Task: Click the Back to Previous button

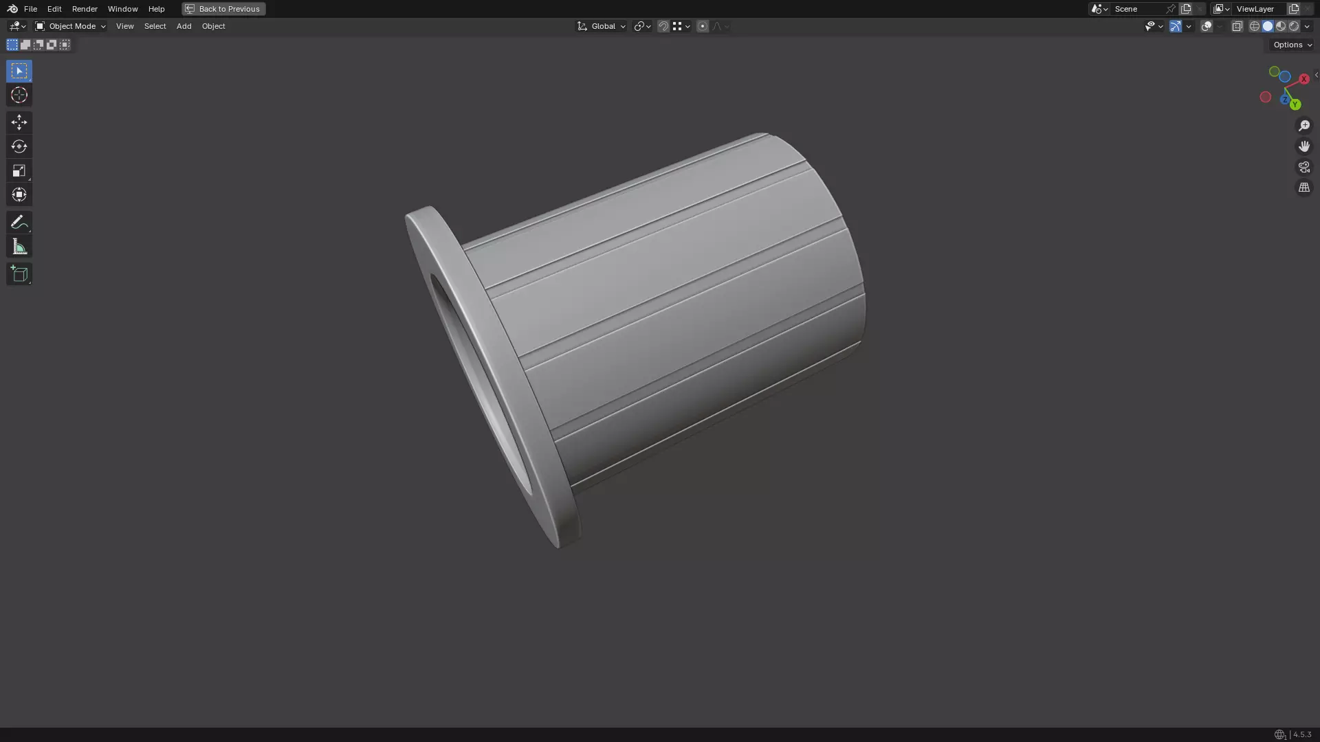Action: pyautogui.click(x=223, y=9)
